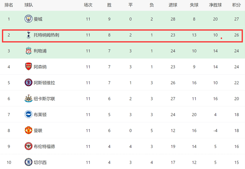The width and height of the screenshot is (245, 169).
Task: Select Tottenham's 26 points cell
Action: pyautogui.click(x=237, y=35)
